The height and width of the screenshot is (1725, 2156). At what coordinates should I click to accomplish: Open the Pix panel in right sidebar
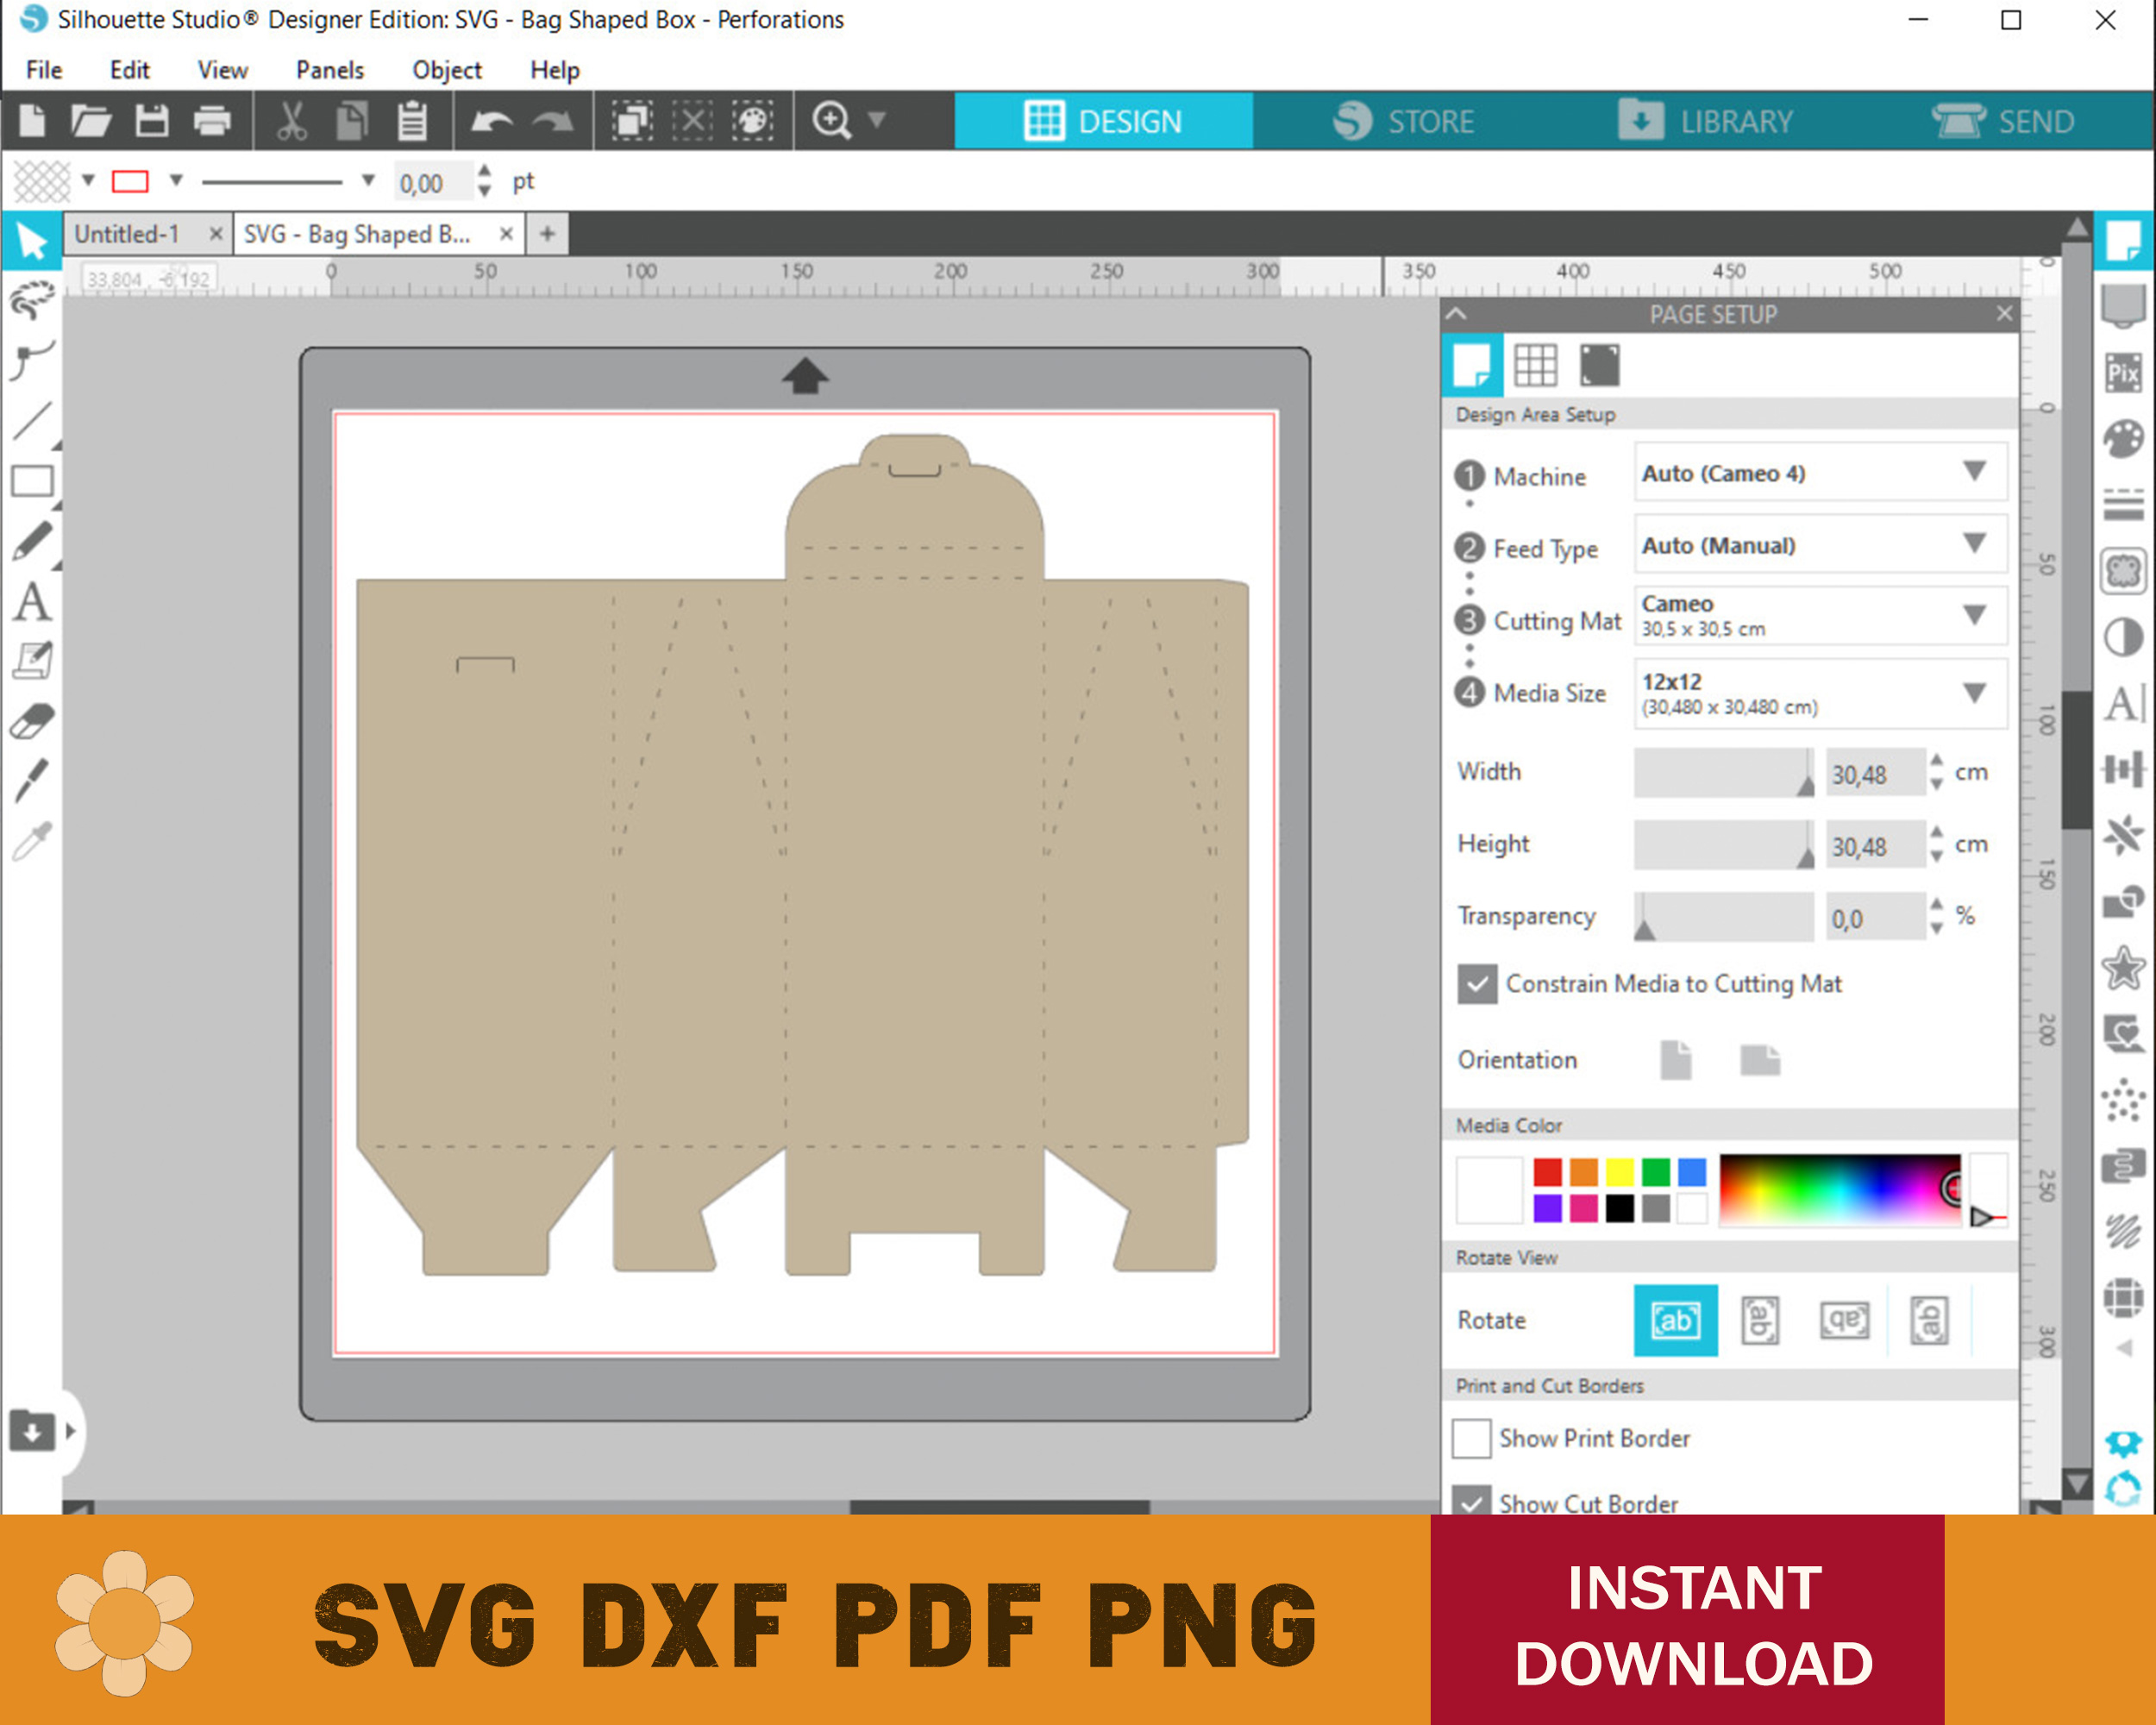coord(2122,374)
